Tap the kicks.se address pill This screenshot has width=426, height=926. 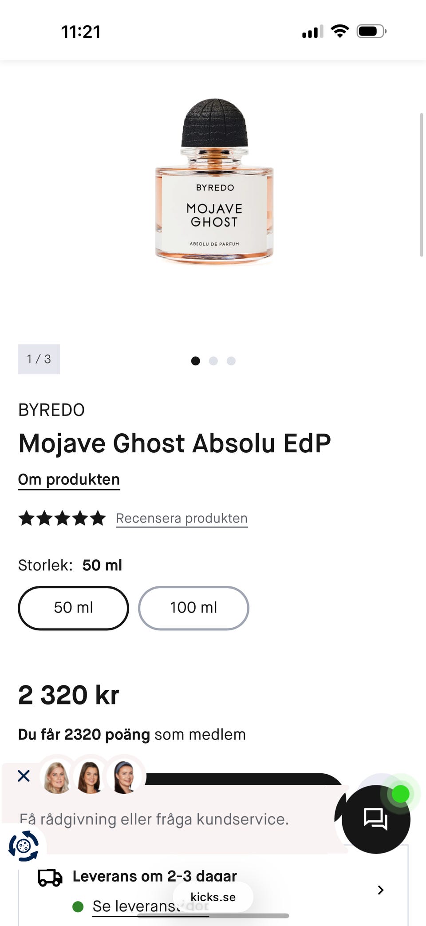(x=213, y=897)
